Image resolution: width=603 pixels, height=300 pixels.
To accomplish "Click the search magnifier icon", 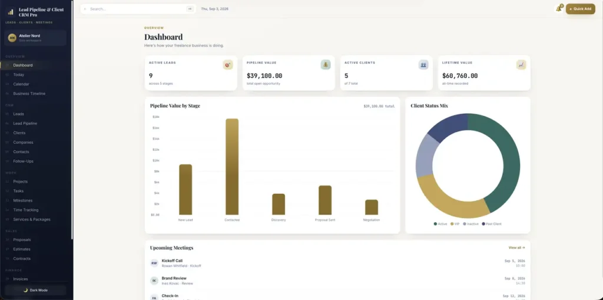I will (85, 9).
